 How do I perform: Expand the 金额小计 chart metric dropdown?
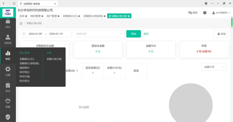click(214, 67)
